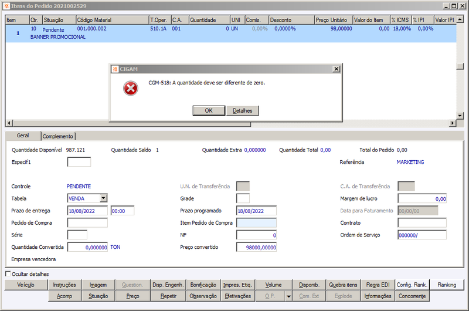
Task: Toggle the Ocultar detalhes checkbox
Action: point(8,273)
